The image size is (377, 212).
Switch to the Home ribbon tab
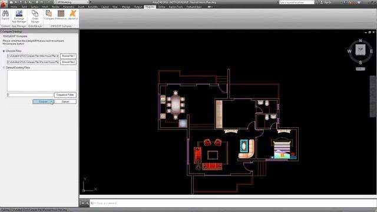coord(14,6)
